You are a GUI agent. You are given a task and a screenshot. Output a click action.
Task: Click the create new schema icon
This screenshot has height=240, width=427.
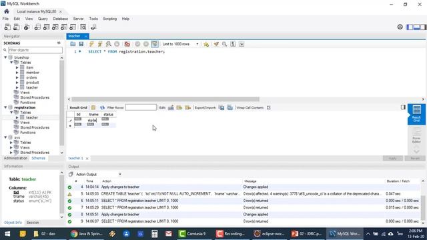click(37, 27)
